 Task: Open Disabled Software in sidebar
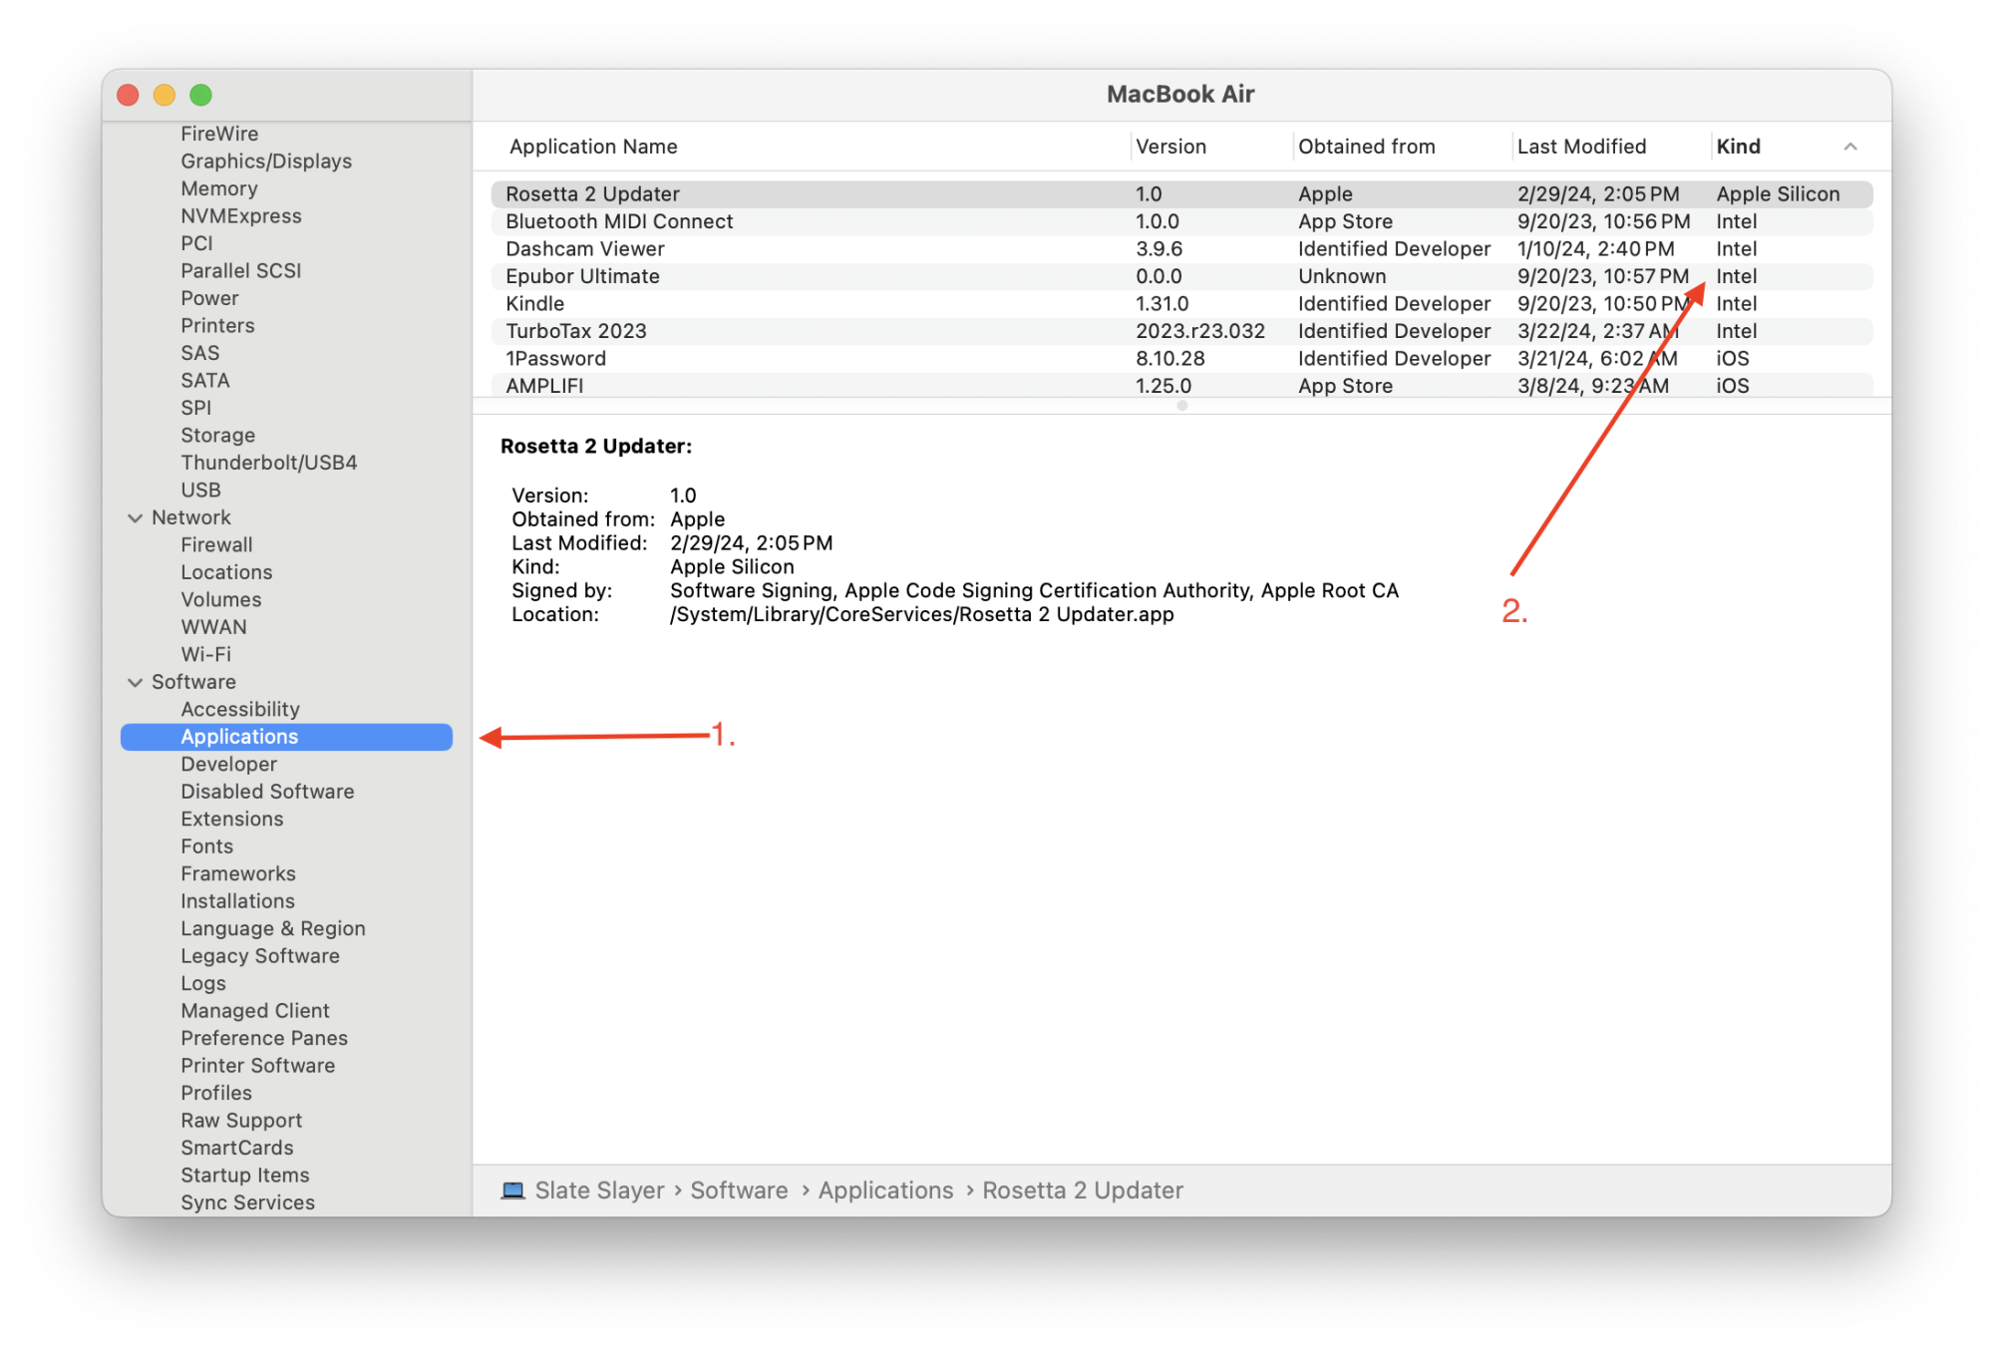click(x=267, y=792)
